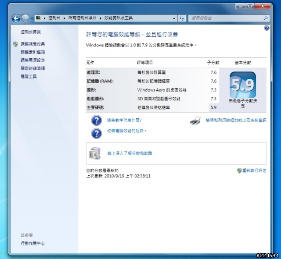Screen dimensions: 281x259
Task: Open the address bar history dropdown
Action: (x=174, y=18)
